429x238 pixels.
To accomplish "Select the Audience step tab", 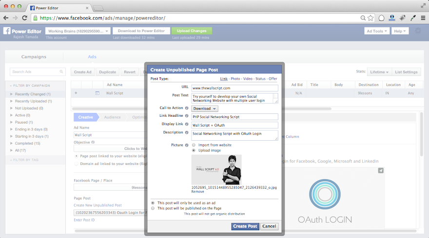I will point(112,117).
